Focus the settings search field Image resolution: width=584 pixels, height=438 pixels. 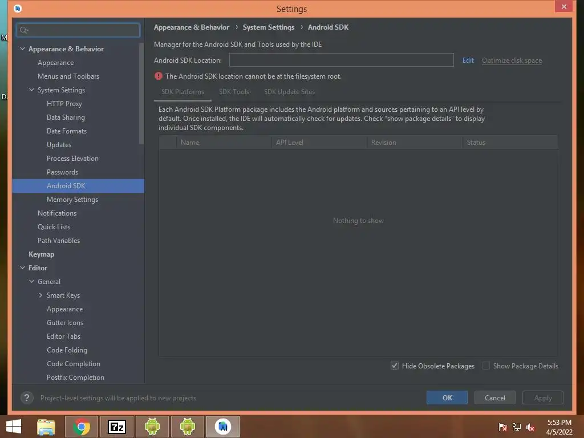(x=78, y=30)
